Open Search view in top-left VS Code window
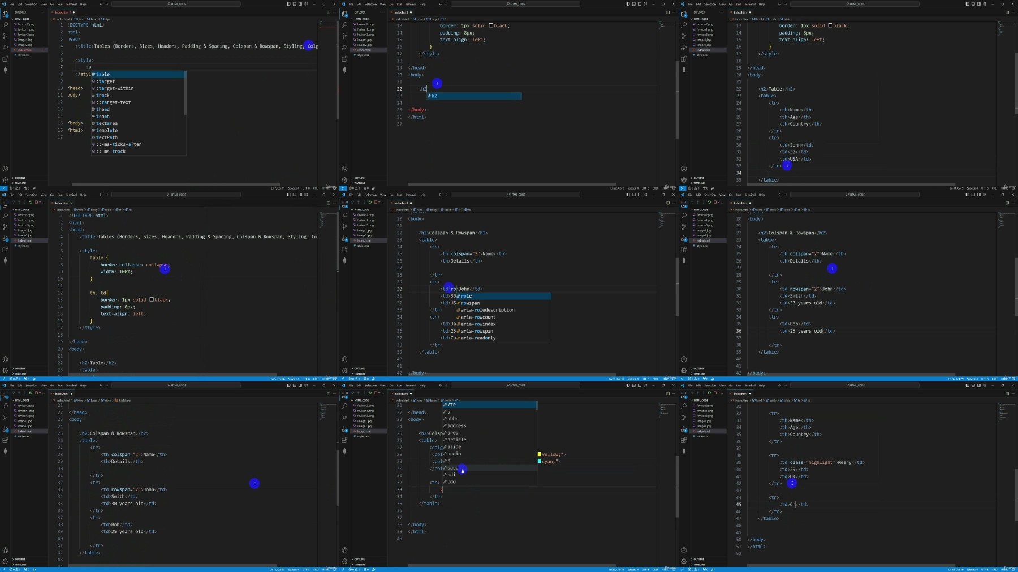This screenshot has height=572, width=1018. [6, 25]
